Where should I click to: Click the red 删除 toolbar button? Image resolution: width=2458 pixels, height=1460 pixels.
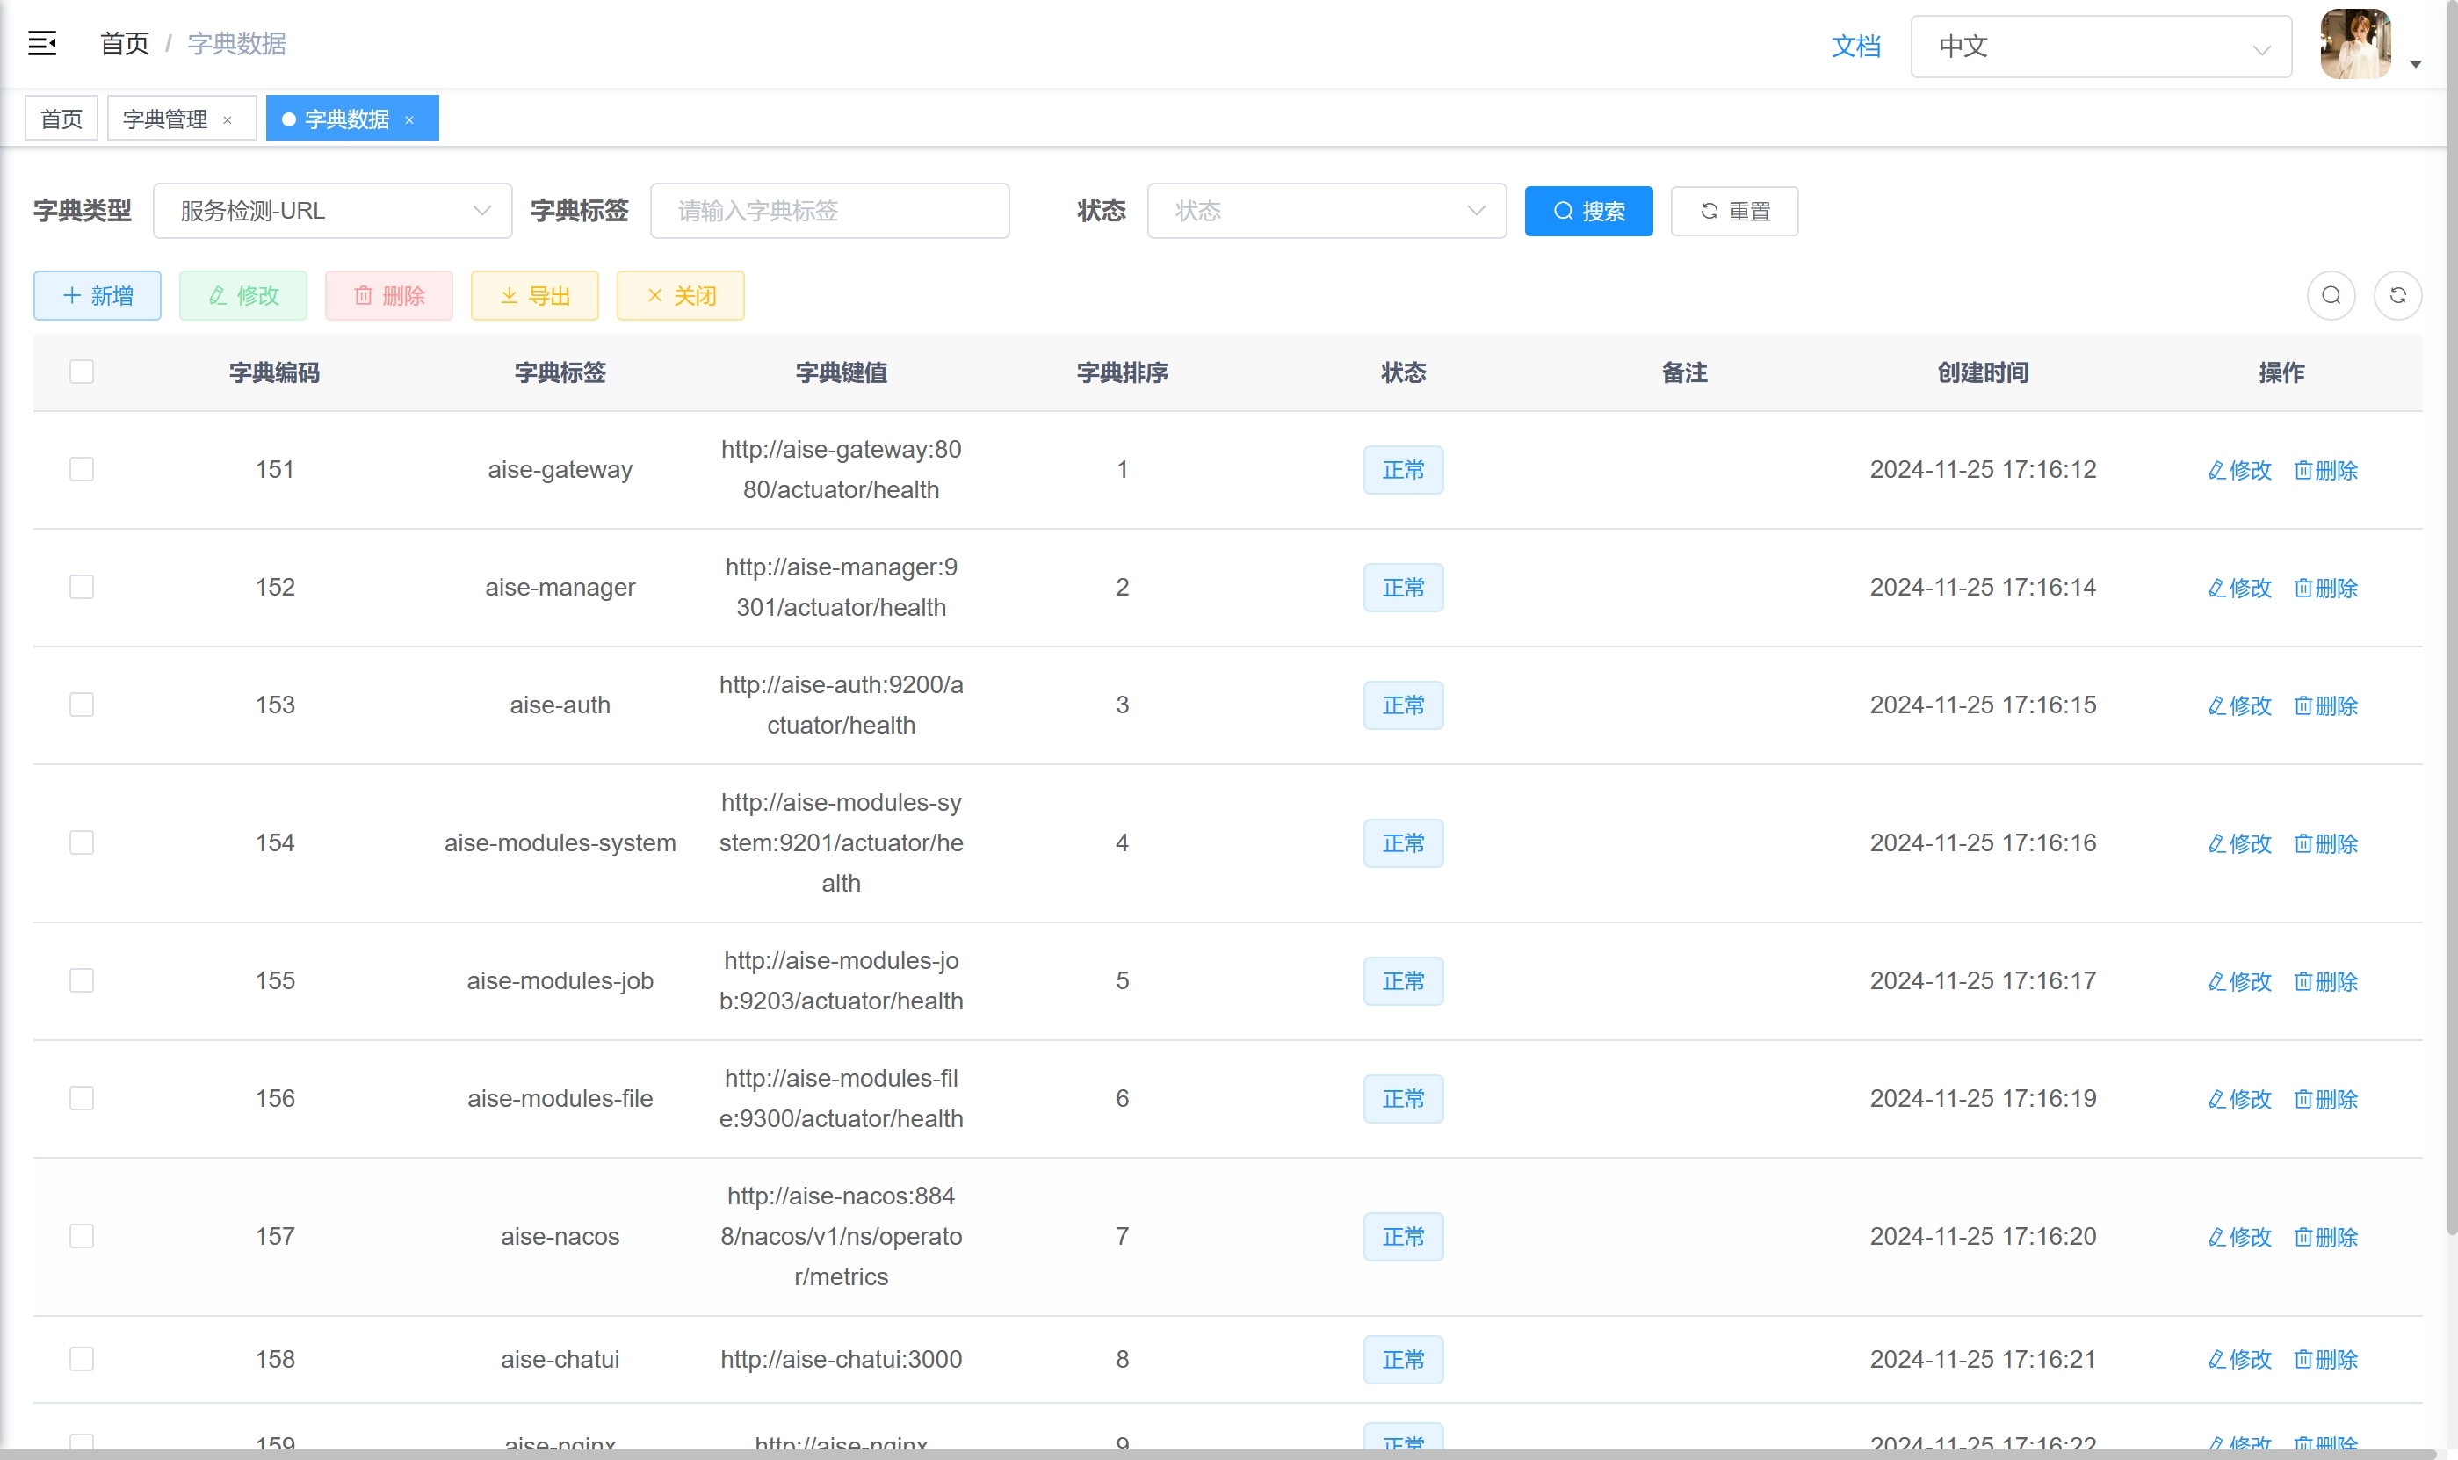pos(388,295)
